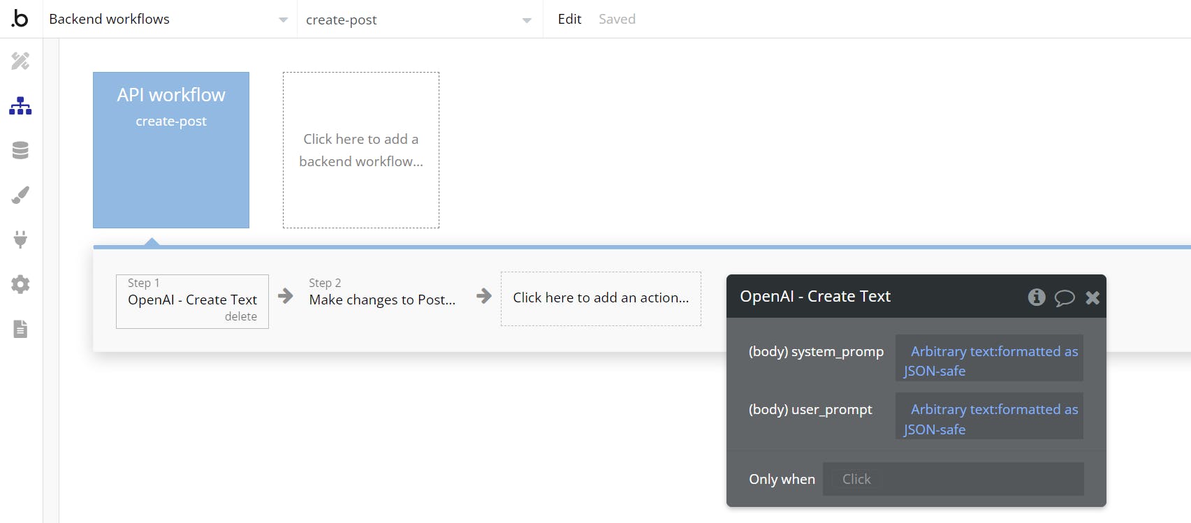Delete Step 1 OpenAI action
This screenshot has height=523, width=1191.
241,316
